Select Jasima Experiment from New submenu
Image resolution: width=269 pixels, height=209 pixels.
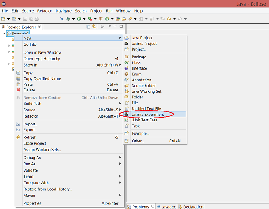pyautogui.click(x=148, y=114)
